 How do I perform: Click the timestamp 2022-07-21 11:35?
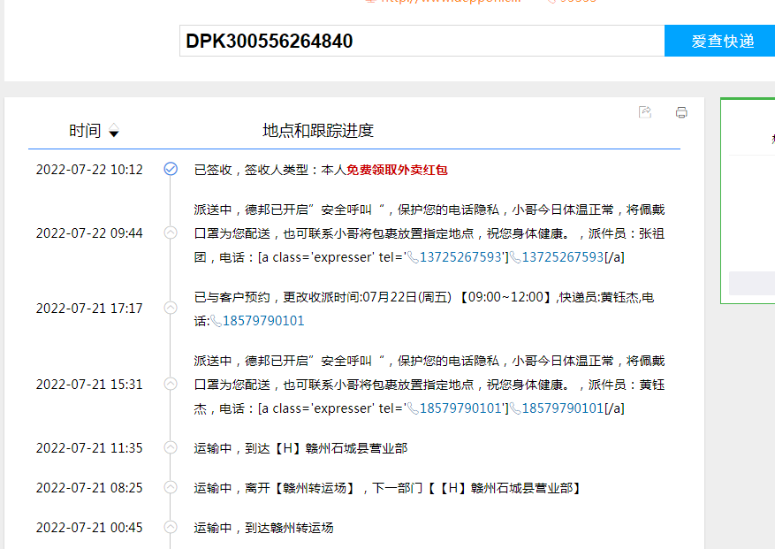point(89,447)
